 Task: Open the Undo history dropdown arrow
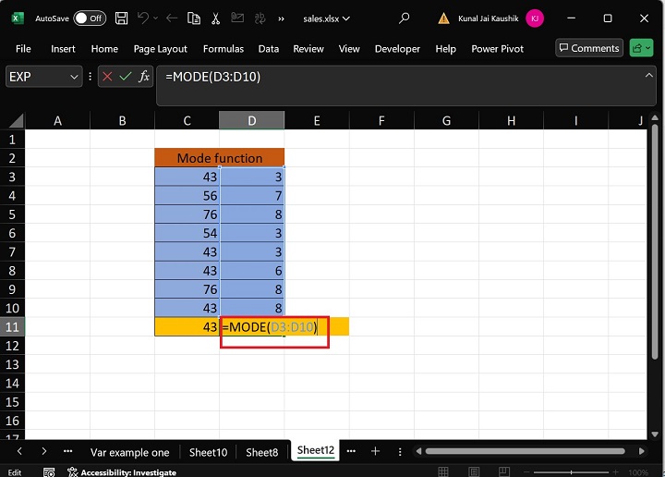click(x=156, y=18)
